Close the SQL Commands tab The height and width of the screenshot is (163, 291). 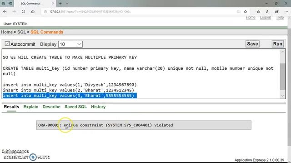[53, 3]
